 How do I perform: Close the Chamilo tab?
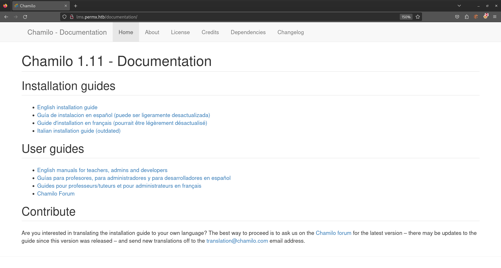[x=66, y=6]
